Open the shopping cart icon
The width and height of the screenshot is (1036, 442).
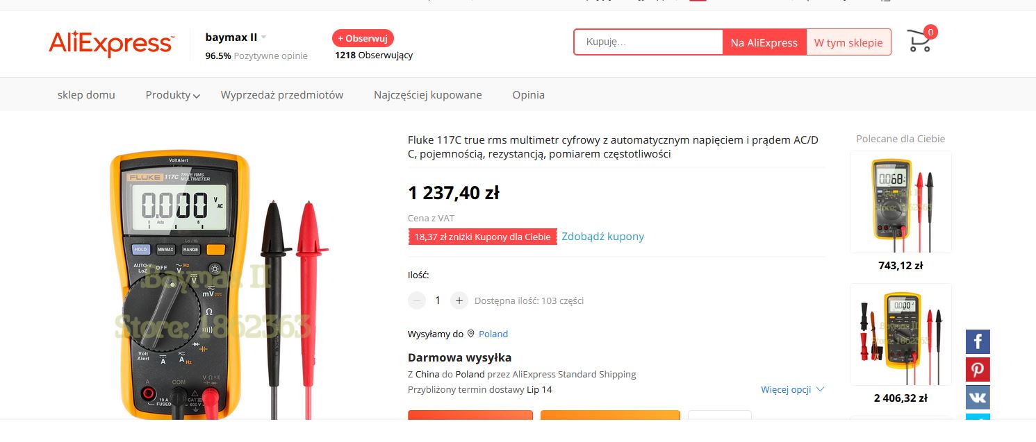tap(920, 42)
